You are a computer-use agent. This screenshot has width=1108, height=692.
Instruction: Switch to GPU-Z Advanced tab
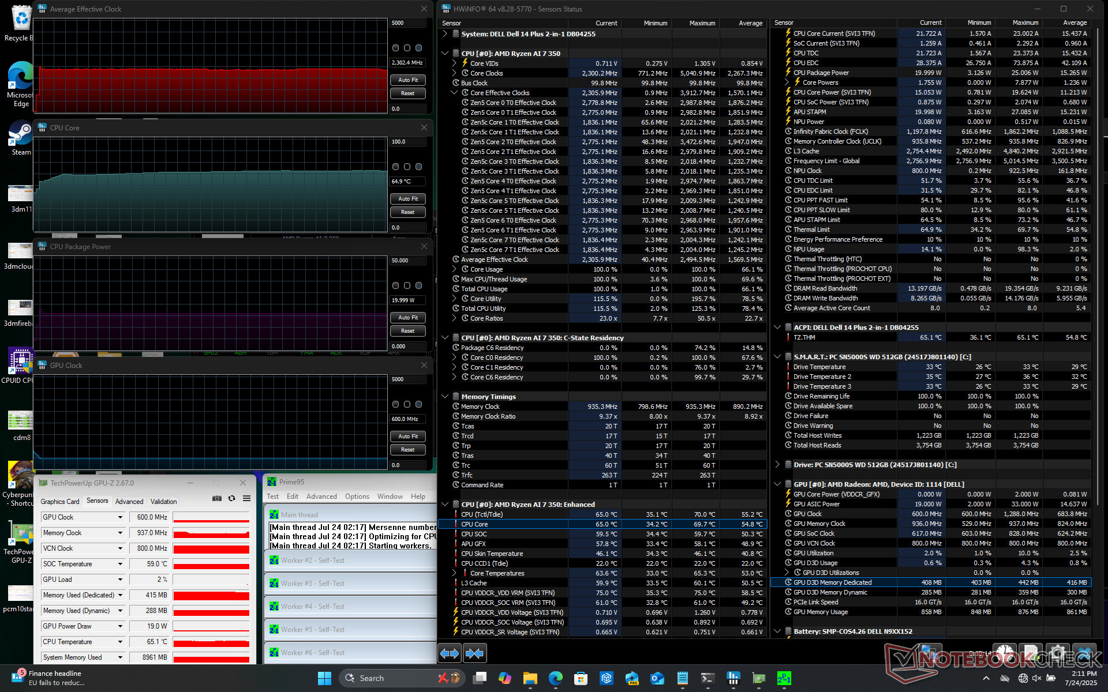(129, 502)
